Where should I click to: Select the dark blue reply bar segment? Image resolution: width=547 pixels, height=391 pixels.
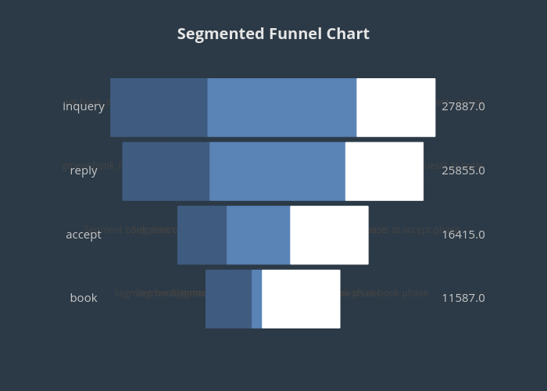166,171
